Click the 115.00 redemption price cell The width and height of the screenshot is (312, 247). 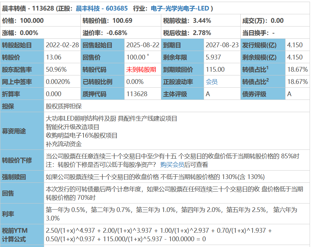click(222, 69)
